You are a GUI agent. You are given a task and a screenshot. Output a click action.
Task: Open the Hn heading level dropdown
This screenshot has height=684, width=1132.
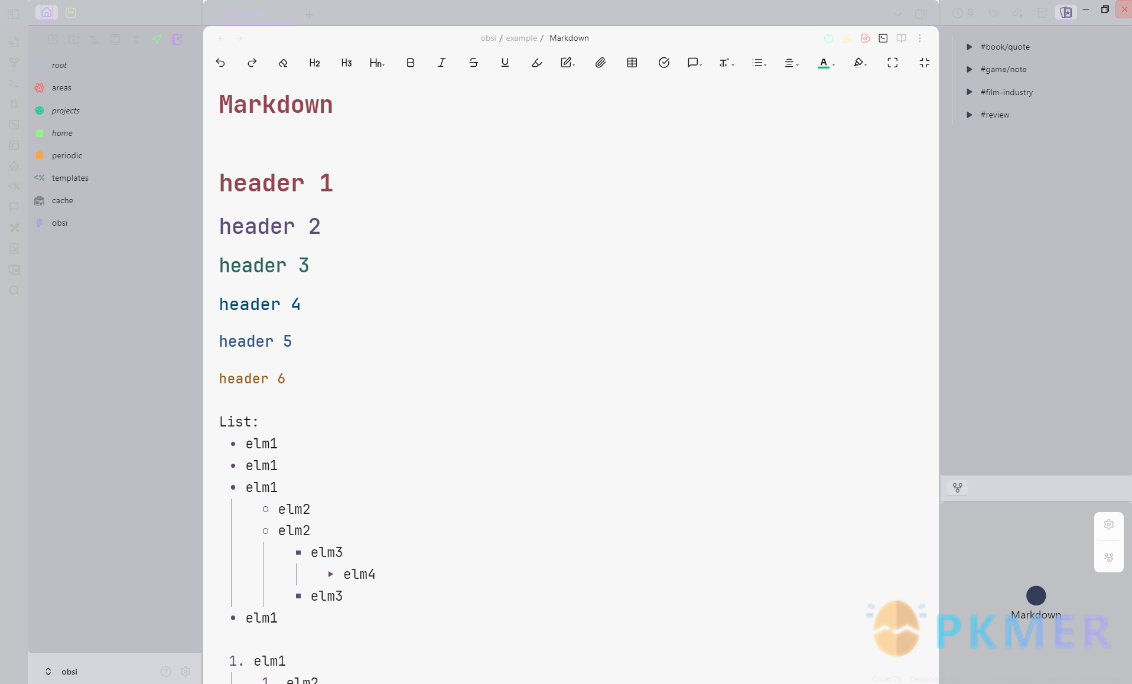pyautogui.click(x=377, y=63)
